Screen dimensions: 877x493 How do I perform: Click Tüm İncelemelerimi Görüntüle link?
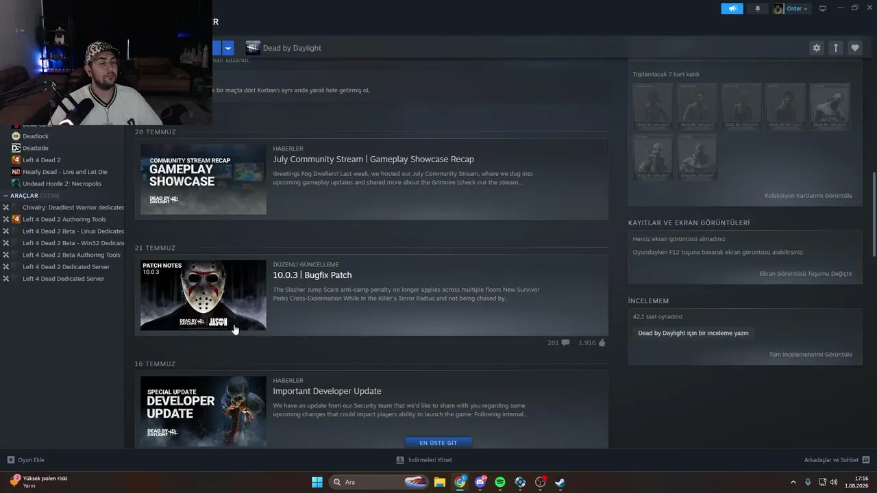pyautogui.click(x=811, y=355)
